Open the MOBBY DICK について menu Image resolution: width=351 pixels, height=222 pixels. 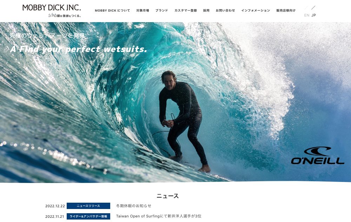pyautogui.click(x=112, y=11)
